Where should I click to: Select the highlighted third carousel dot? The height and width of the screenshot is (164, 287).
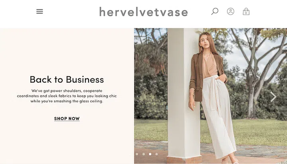coord(150,154)
